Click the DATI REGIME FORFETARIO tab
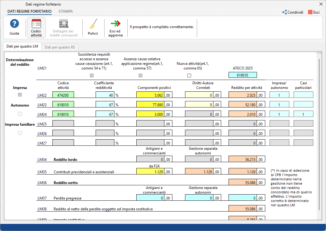Image resolution: width=326 pixels, height=231 pixels. [x=29, y=11]
